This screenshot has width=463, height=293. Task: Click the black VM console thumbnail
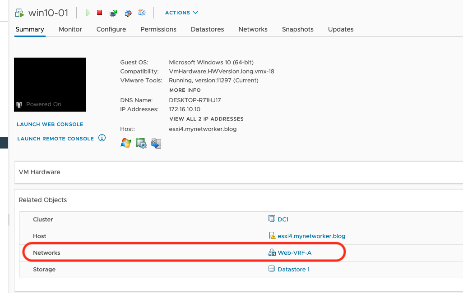click(x=50, y=84)
